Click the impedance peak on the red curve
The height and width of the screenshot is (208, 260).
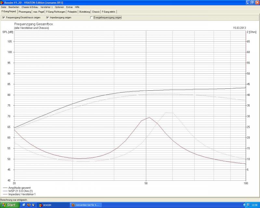(149, 117)
